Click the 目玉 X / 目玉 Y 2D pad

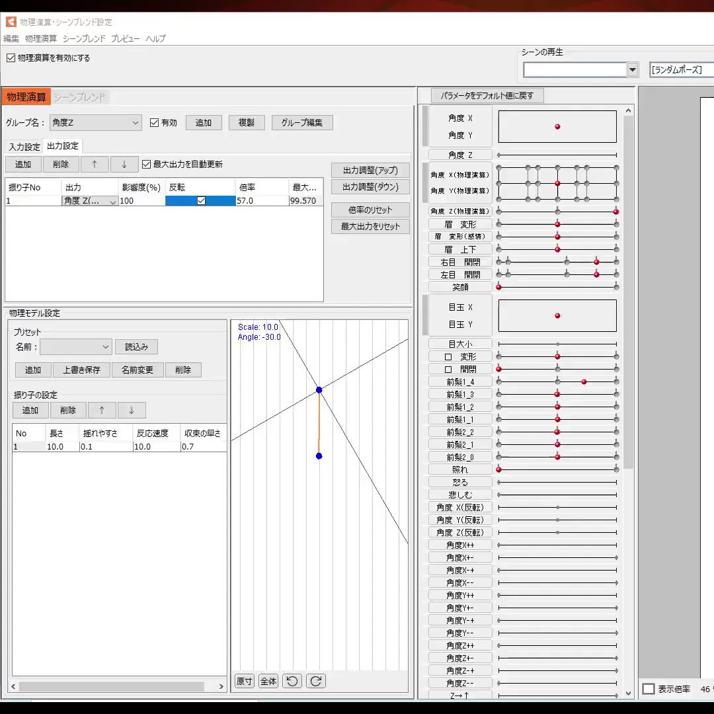click(557, 315)
